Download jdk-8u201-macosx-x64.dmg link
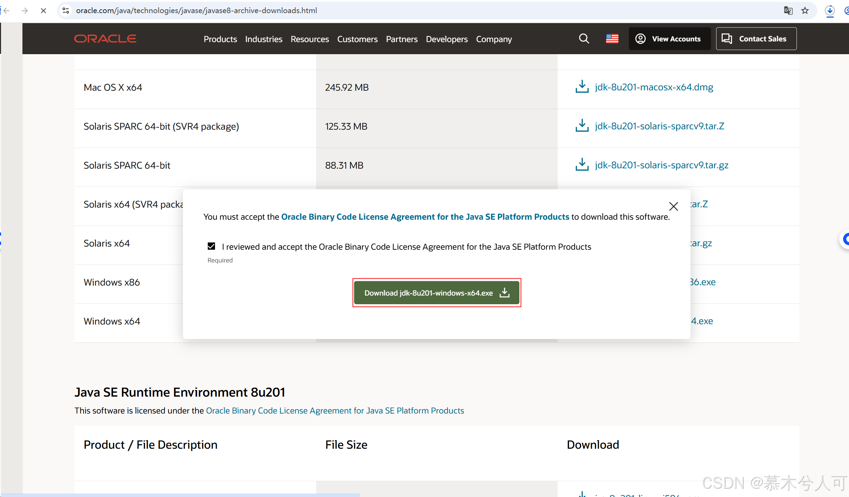 pos(654,87)
